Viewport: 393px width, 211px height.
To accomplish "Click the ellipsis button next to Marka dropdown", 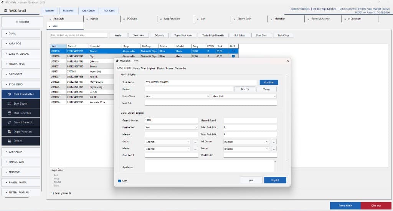I will click(x=195, y=149).
